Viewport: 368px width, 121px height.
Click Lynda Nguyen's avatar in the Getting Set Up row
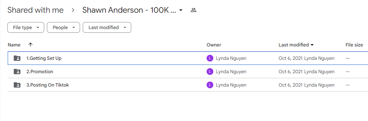pyautogui.click(x=210, y=58)
